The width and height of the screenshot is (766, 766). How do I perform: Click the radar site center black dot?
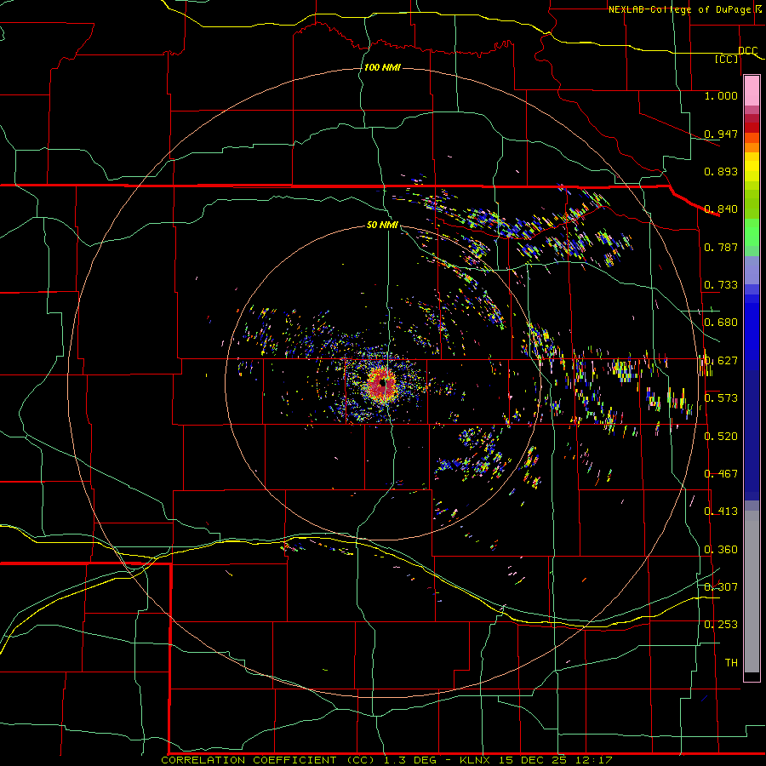[384, 383]
